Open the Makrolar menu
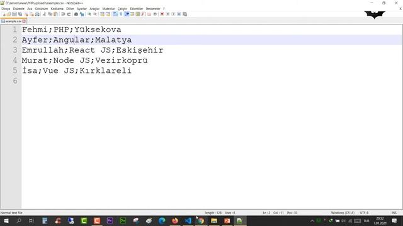Screen dimensions: 403x226 (108, 9)
